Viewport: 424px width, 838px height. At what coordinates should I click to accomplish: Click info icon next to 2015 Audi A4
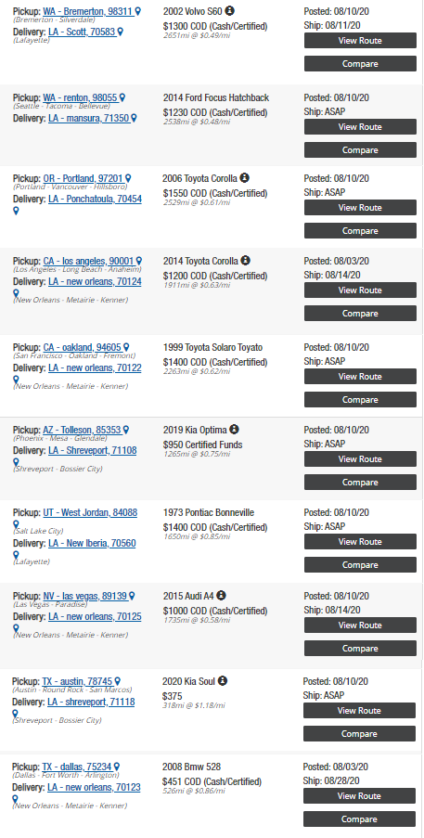pyautogui.click(x=221, y=596)
